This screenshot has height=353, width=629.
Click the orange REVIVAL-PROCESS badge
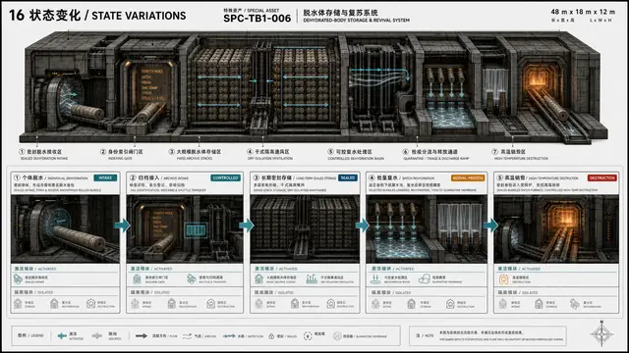[468, 177]
